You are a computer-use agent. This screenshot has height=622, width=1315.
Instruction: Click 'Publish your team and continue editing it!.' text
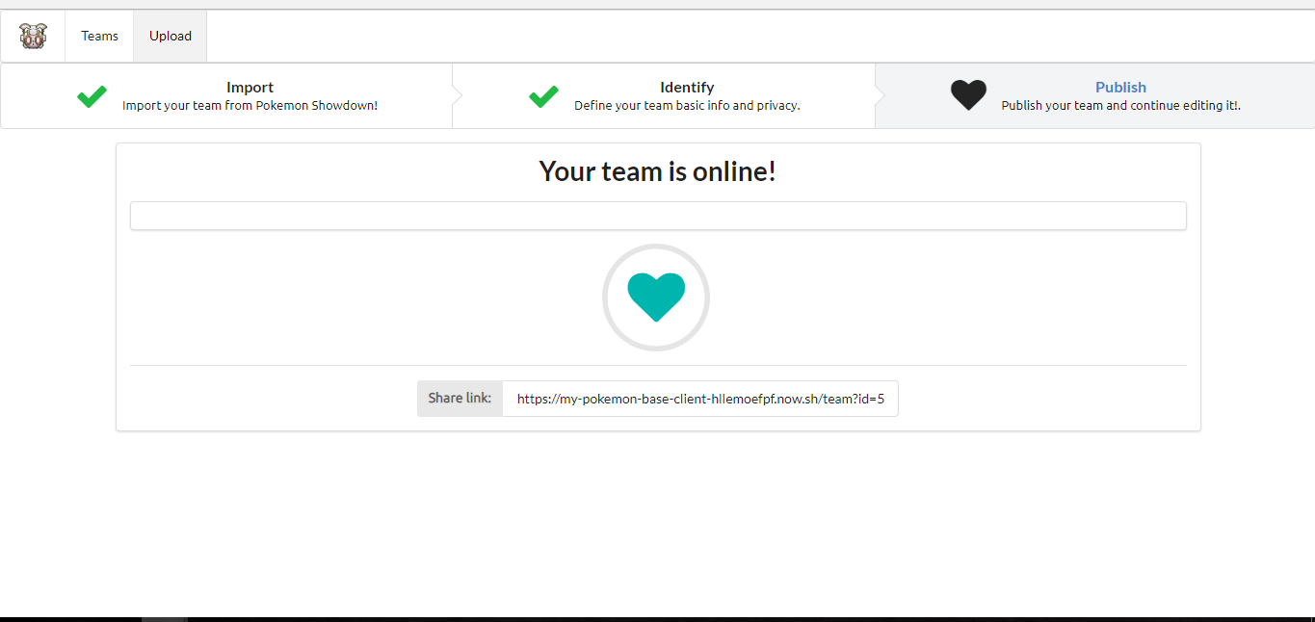(x=1121, y=106)
